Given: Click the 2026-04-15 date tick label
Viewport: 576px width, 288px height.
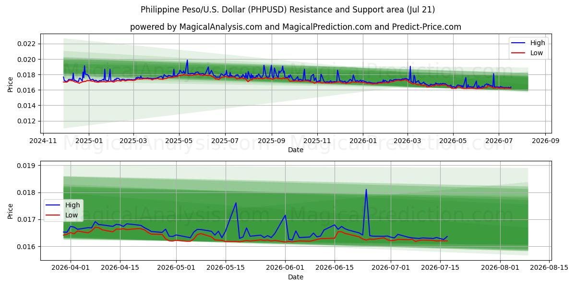Looking at the screenshot, I should point(120,268).
